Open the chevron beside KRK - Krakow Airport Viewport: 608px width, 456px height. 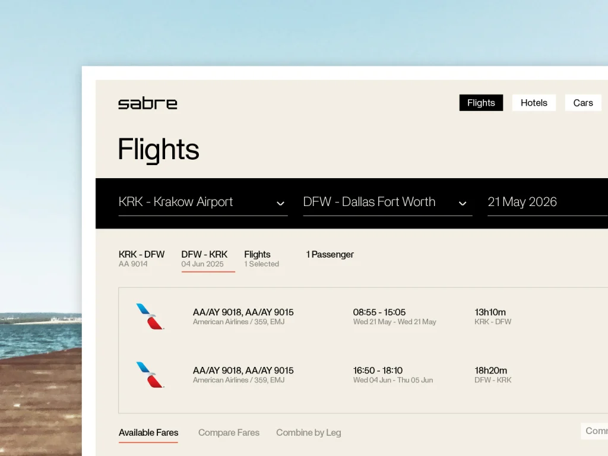pos(280,203)
